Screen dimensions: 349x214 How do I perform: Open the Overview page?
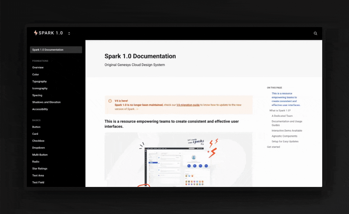click(38, 67)
